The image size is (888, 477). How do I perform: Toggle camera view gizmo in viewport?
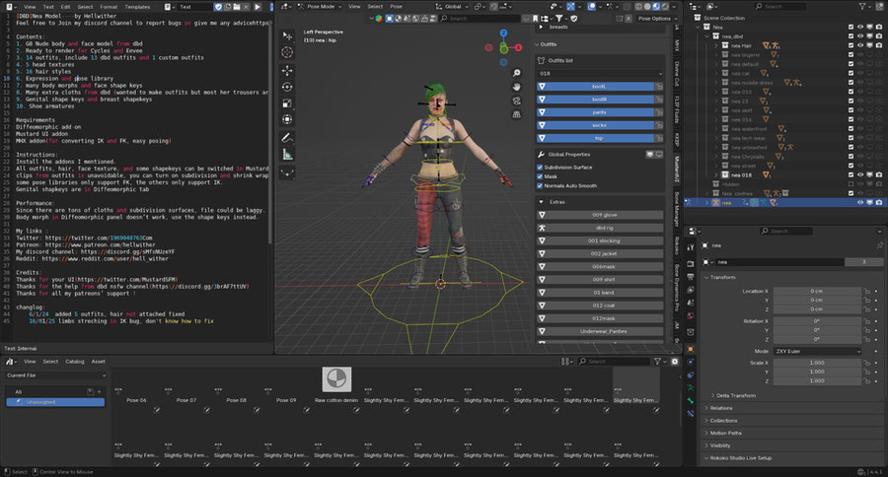516,102
